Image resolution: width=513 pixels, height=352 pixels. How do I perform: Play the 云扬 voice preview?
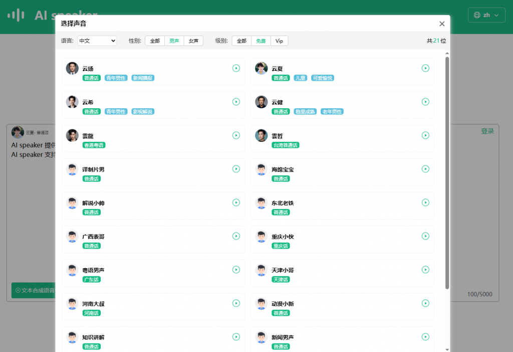pos(236,68)
